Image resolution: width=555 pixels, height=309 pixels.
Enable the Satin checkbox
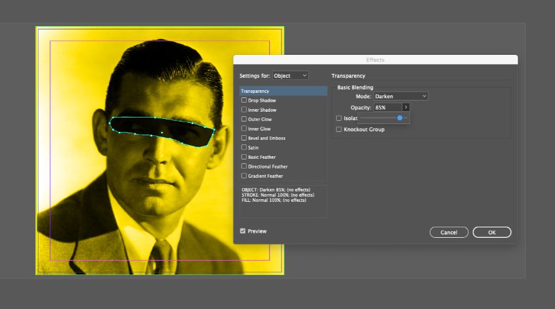click(x=244, y=147)
